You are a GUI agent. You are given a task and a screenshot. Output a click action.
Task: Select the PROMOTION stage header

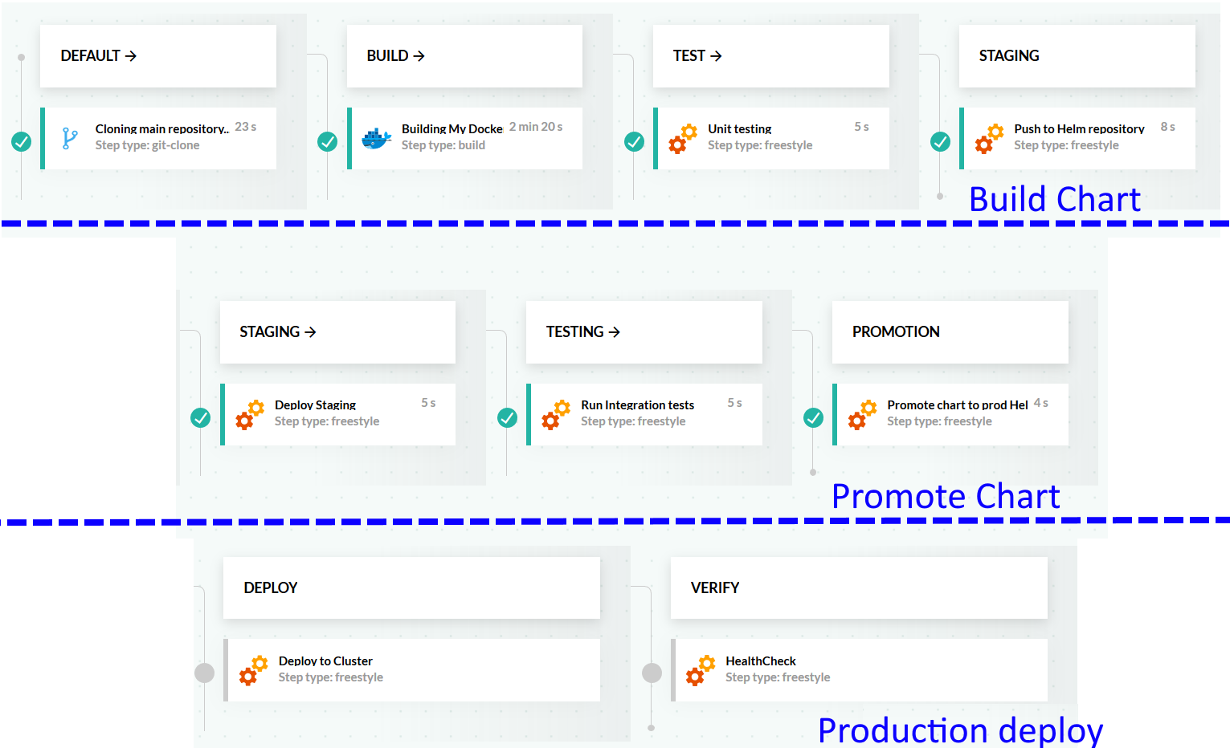click(x=896, y=332)
